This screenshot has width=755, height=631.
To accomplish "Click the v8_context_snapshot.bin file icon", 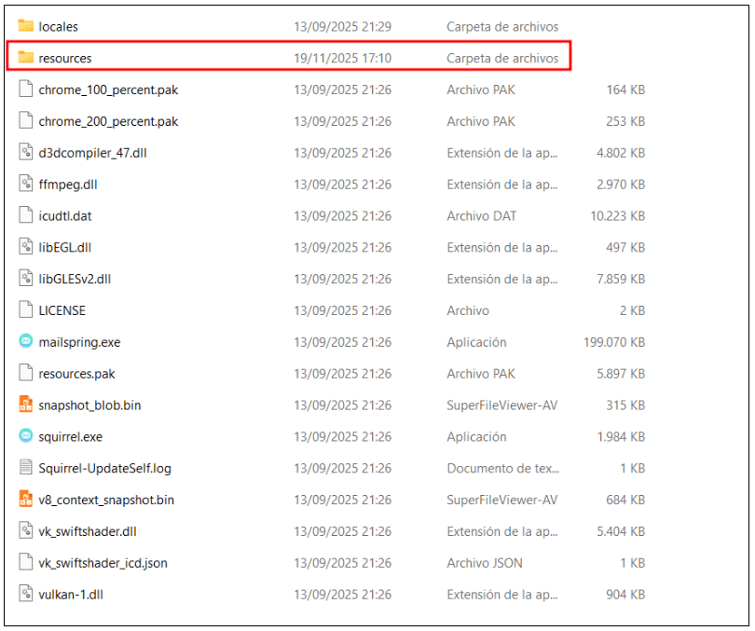I will (26, 500).
